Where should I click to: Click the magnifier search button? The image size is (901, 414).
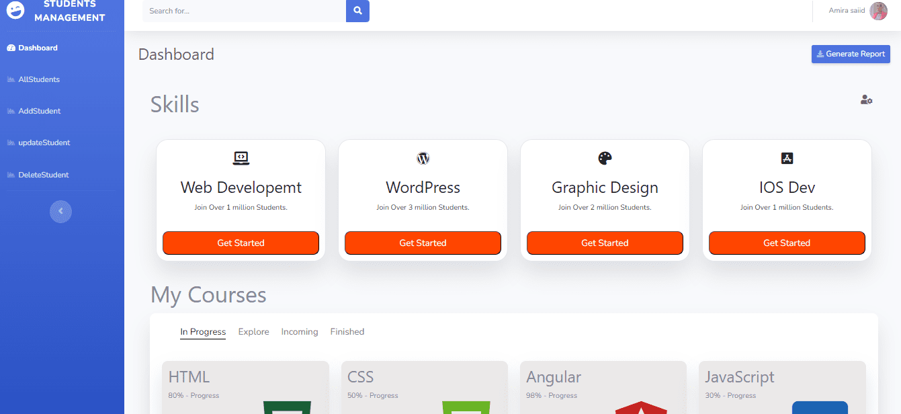pos(357,11)
